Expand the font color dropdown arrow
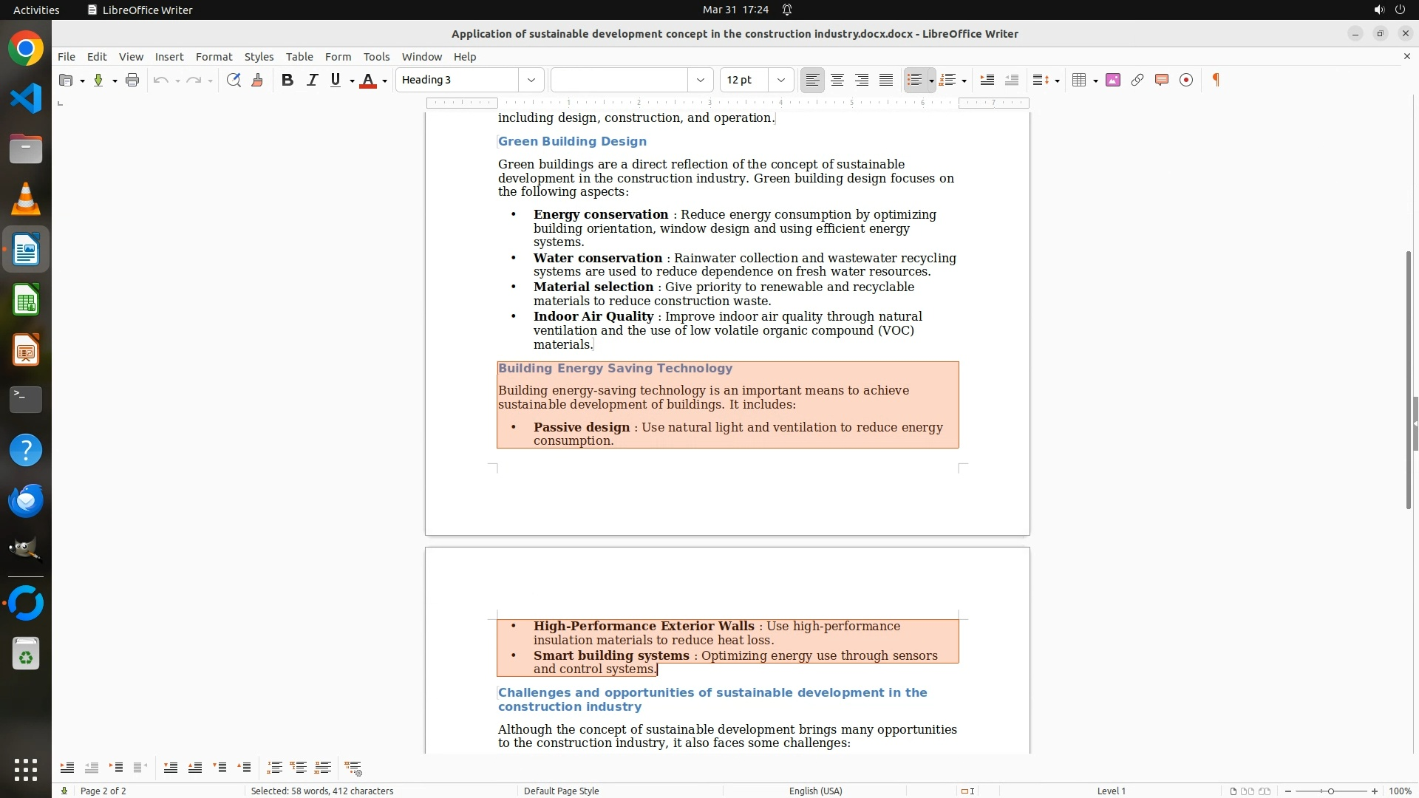 tap(384, 81)
